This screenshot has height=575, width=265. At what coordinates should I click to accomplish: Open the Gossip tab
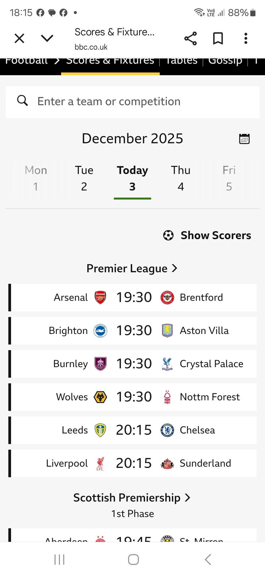(225, 61)
